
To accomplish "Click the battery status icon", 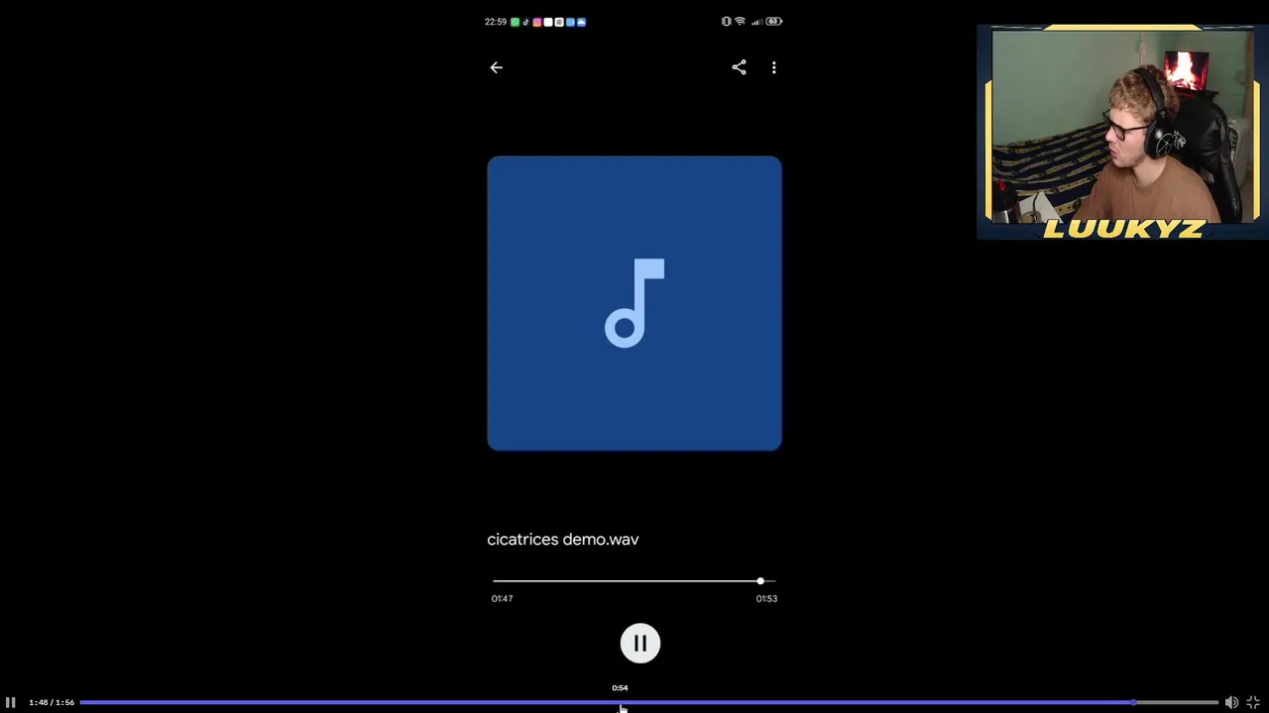I will (x=774, y=21).
